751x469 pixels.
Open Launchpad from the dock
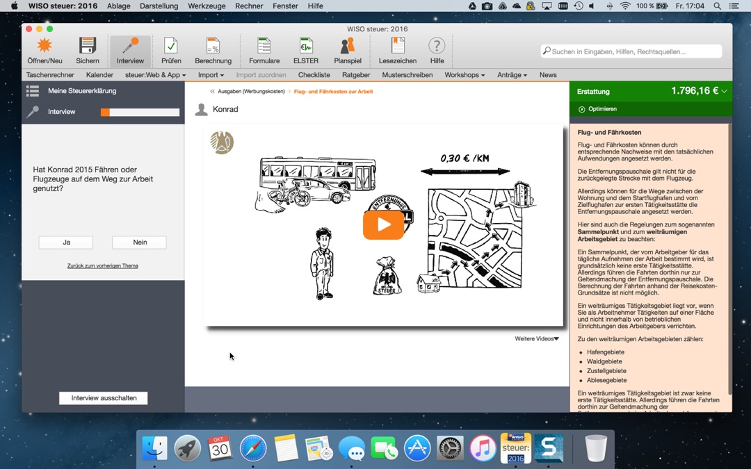[x=187, y=448]
